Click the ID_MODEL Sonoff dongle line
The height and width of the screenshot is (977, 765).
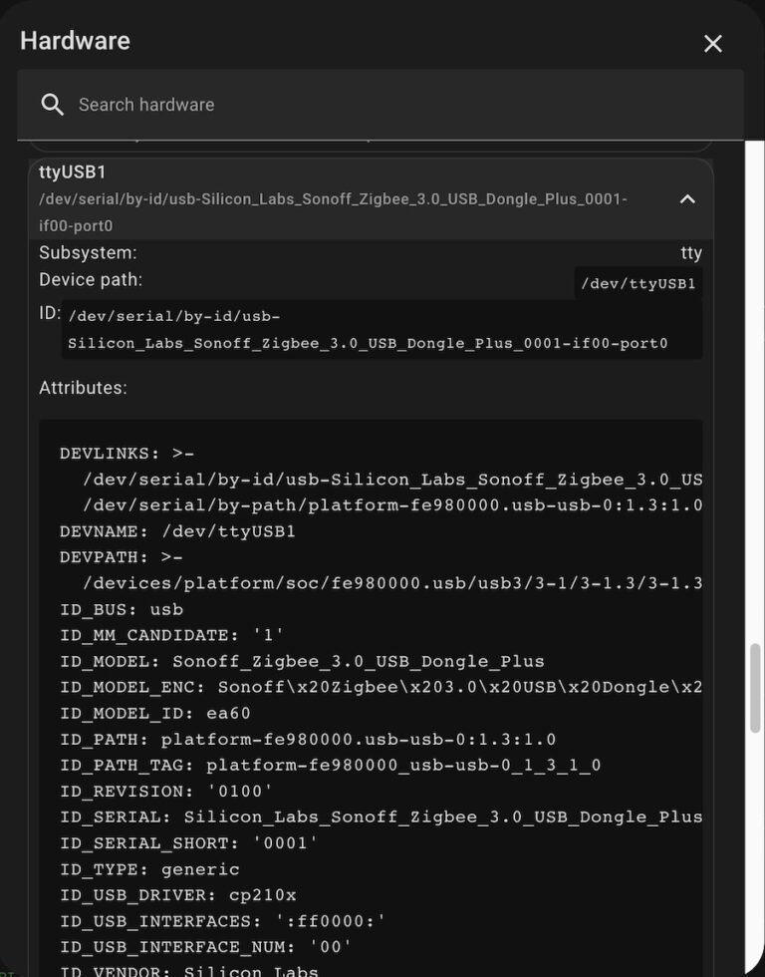click(x=302, y=661)
